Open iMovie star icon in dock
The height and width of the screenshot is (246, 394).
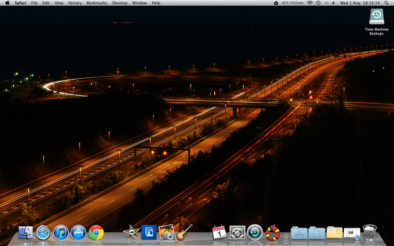[131, 232]
